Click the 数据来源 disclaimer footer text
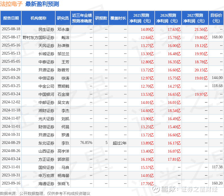 pyautogui.click(x=45, y=193)
